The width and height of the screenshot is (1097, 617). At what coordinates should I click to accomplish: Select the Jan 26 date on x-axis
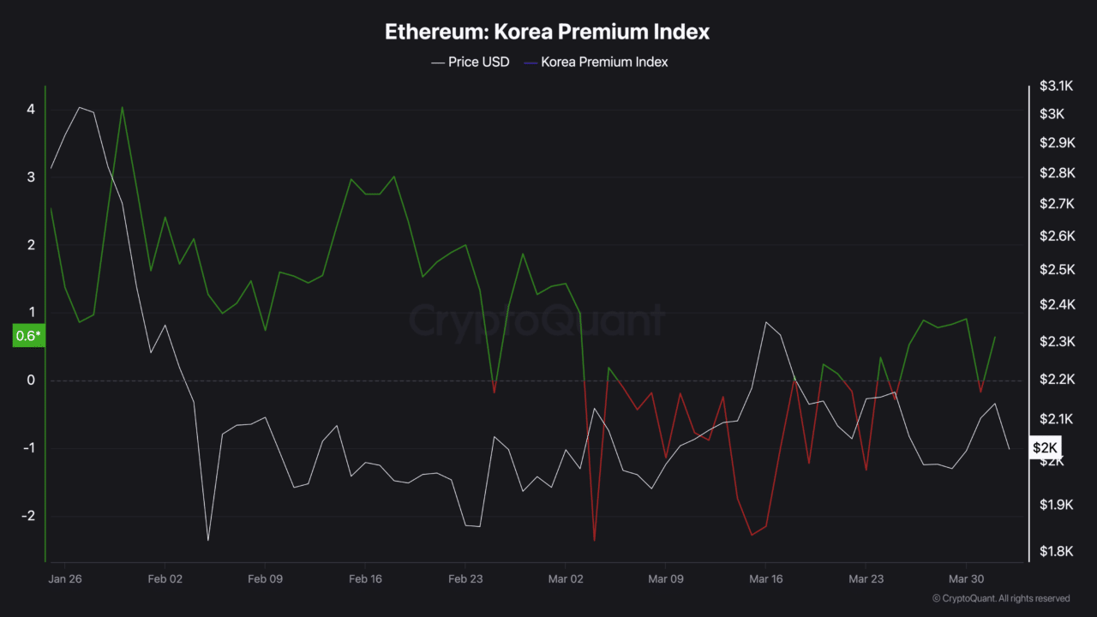pyautogui.click(x=65, y=578)
